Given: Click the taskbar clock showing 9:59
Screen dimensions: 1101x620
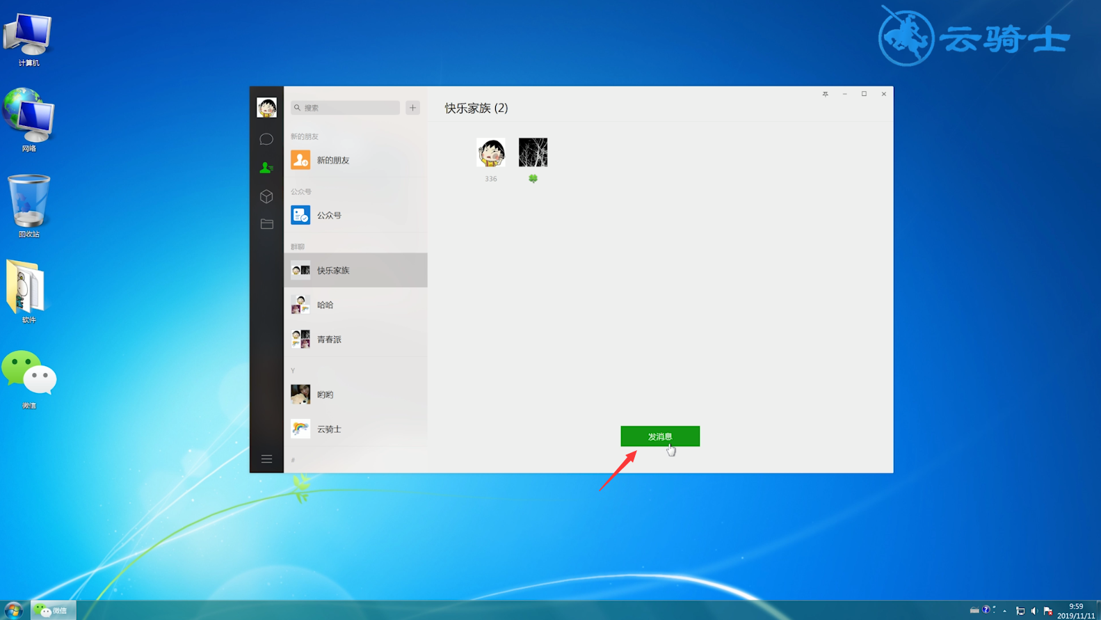Looking at the screenshot, I should coord(1076,611).
